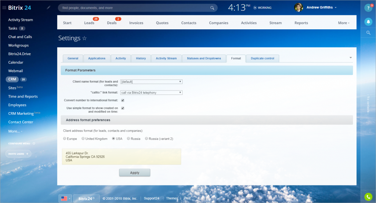Click the right panel search icon
Viewport: 376px width, 203px height.
pos(368,33)
